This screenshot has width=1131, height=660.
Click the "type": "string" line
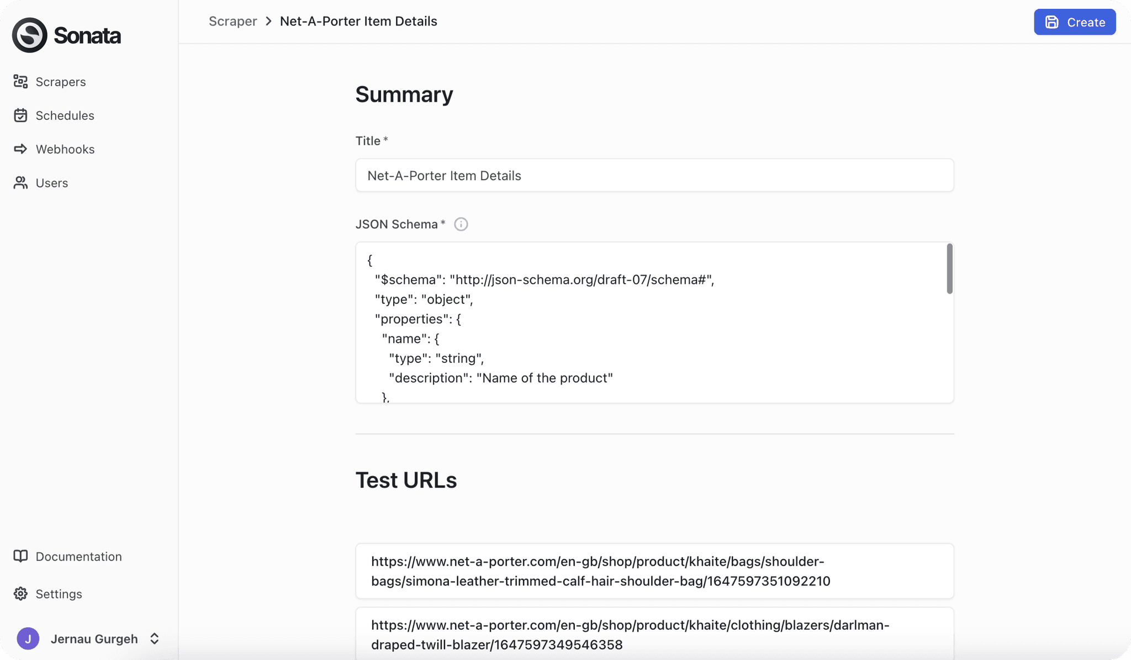pos(436,358)
